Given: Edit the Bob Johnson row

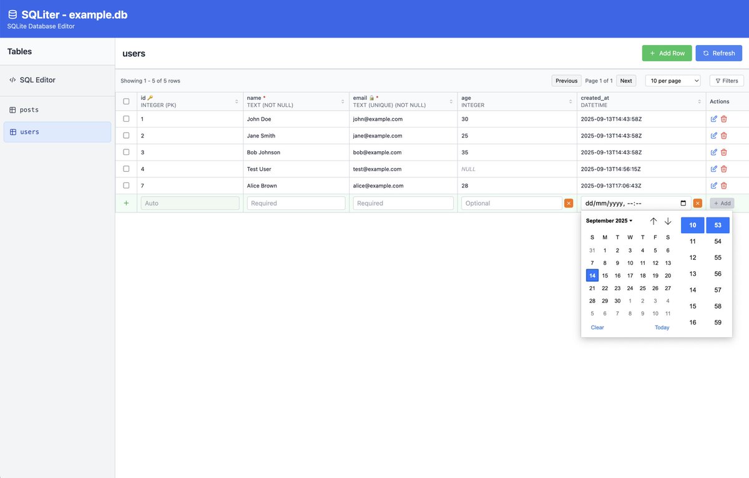Looking at the screenshot, I should click(714, 152).
